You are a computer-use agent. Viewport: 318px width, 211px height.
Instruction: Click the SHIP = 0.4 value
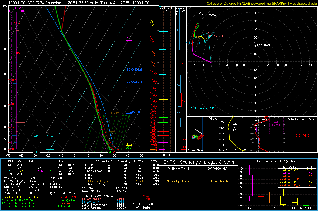63,206
